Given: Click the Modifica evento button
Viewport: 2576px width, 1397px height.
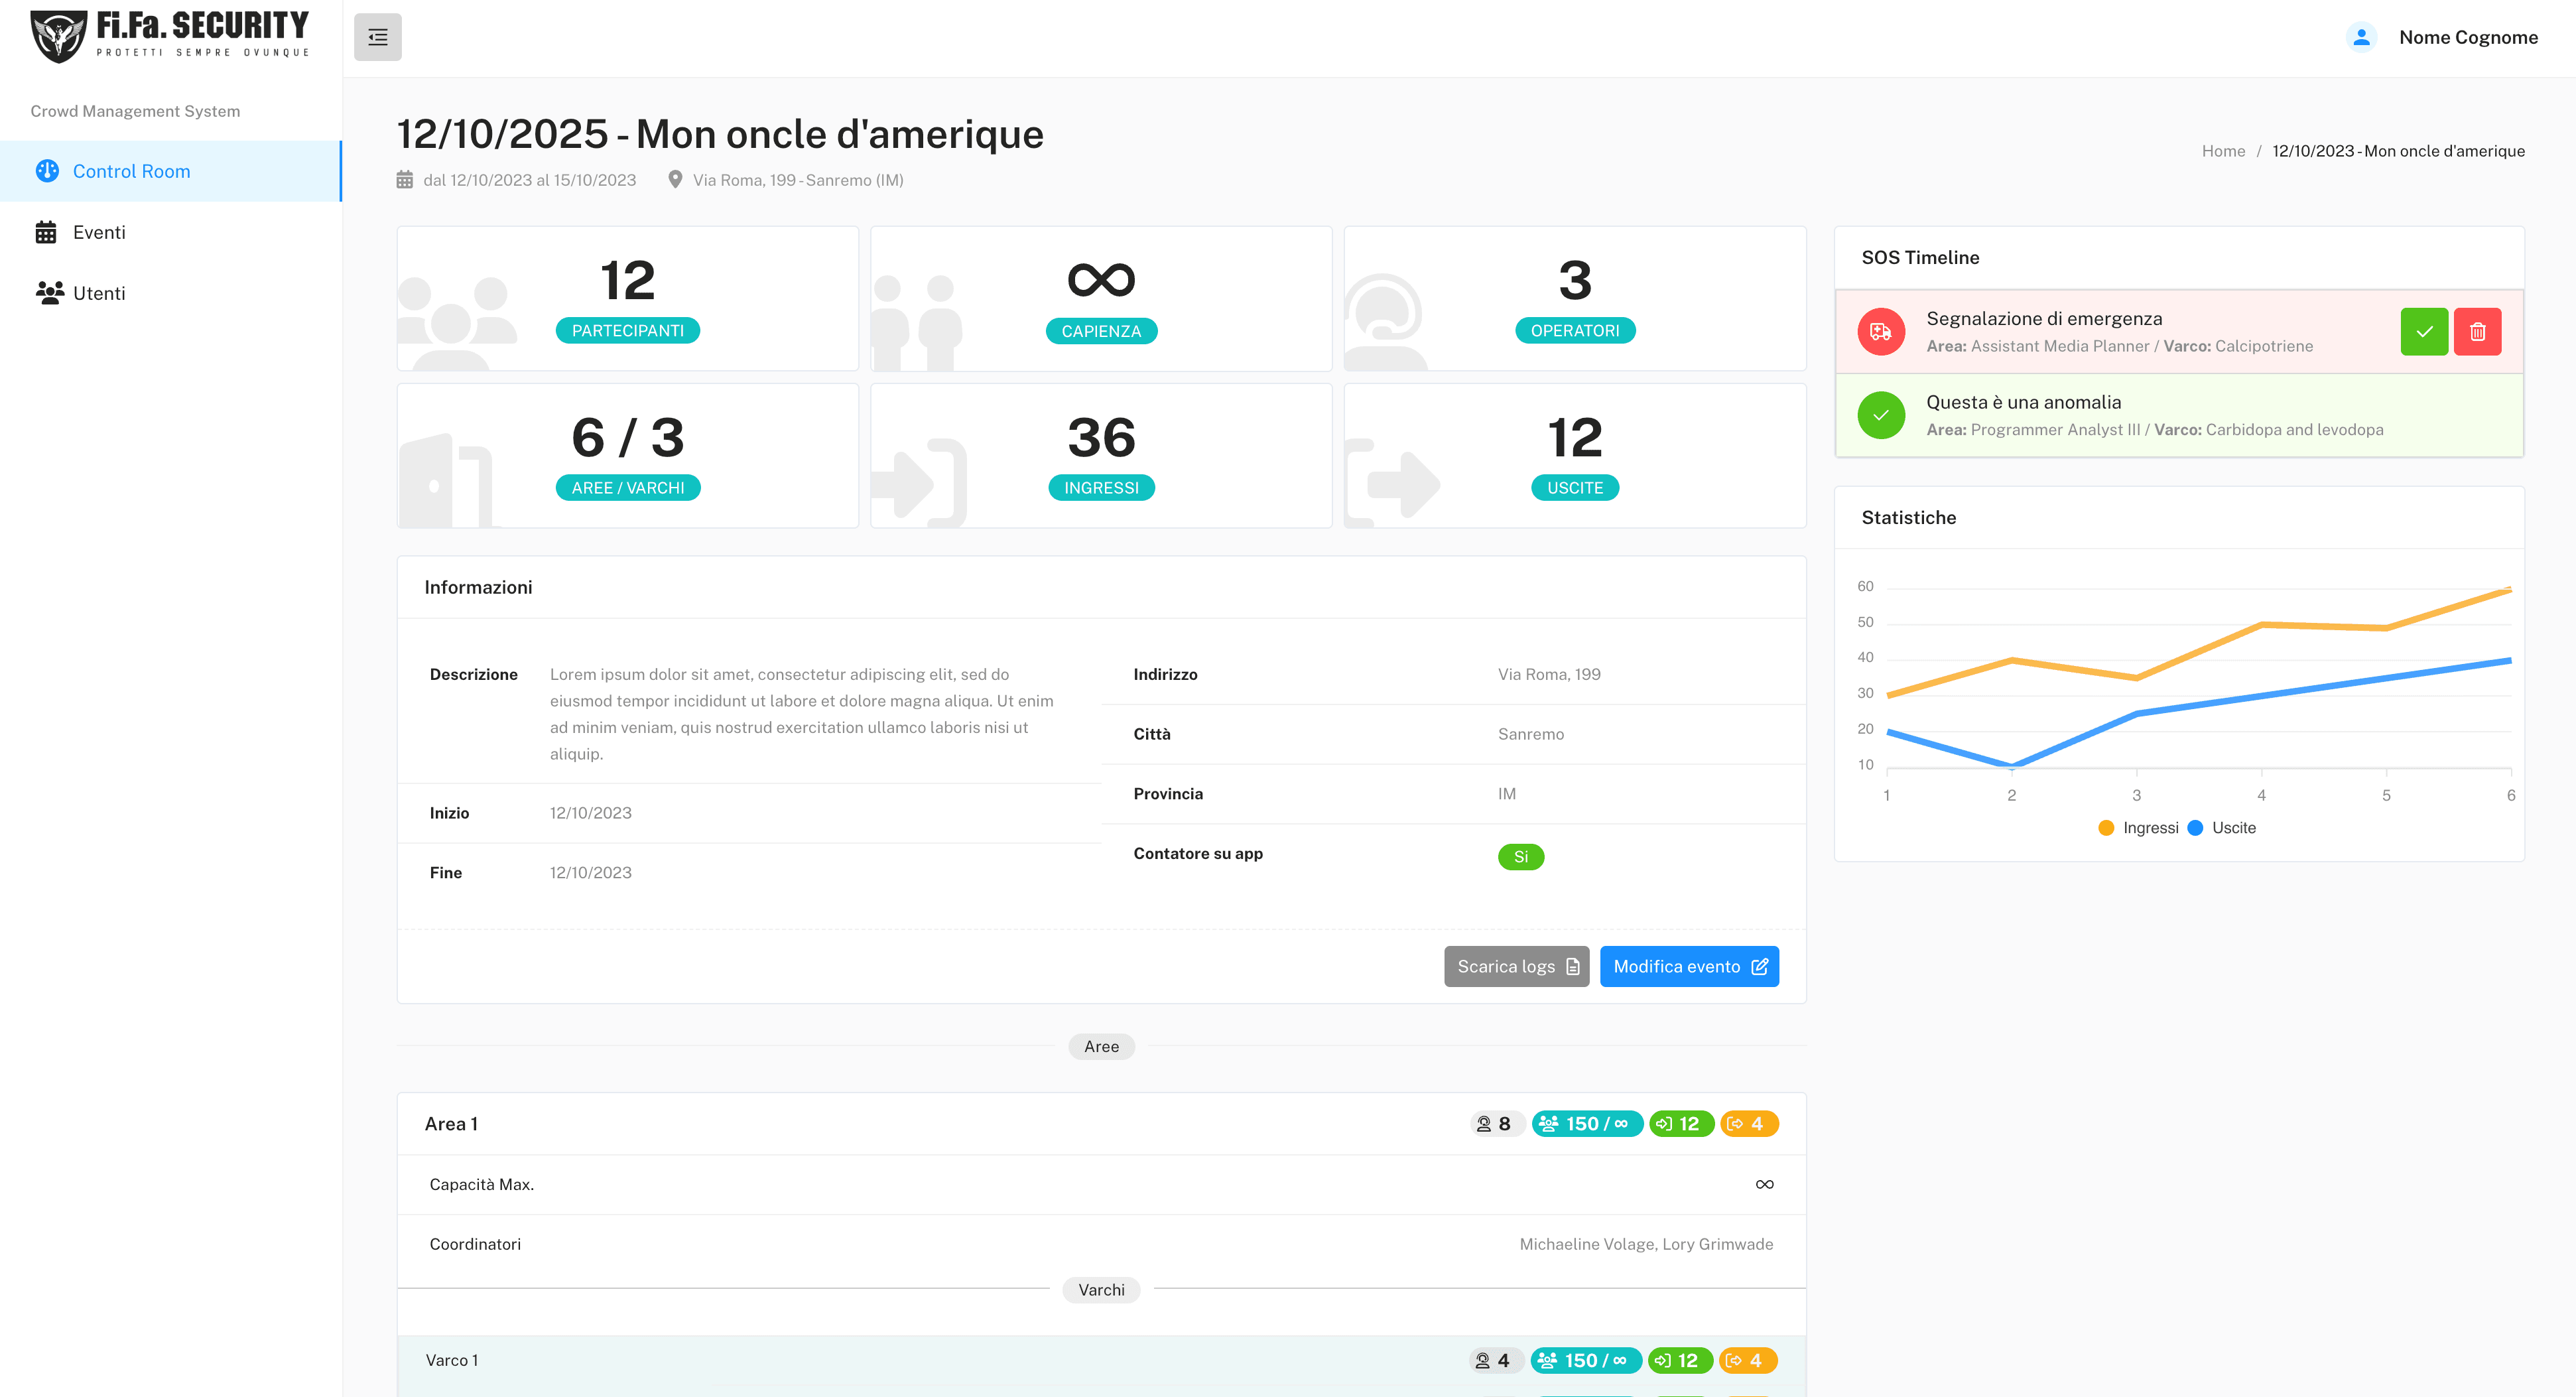Looking at the screenshot, I should coord(1688,966).
